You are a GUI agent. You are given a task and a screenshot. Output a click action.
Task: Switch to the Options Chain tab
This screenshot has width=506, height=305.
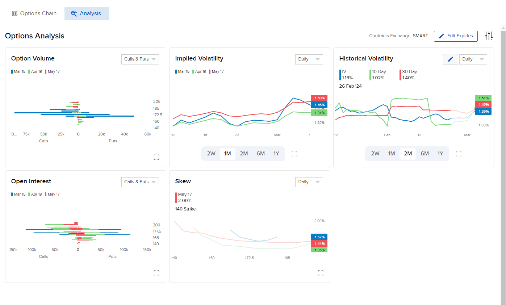(x=34, y=13)
